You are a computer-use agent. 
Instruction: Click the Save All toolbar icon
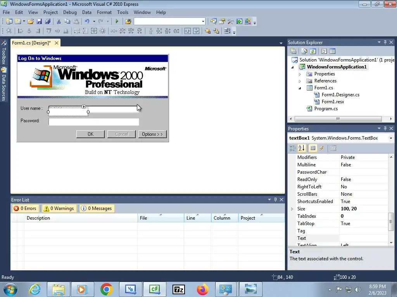[48, 22]
